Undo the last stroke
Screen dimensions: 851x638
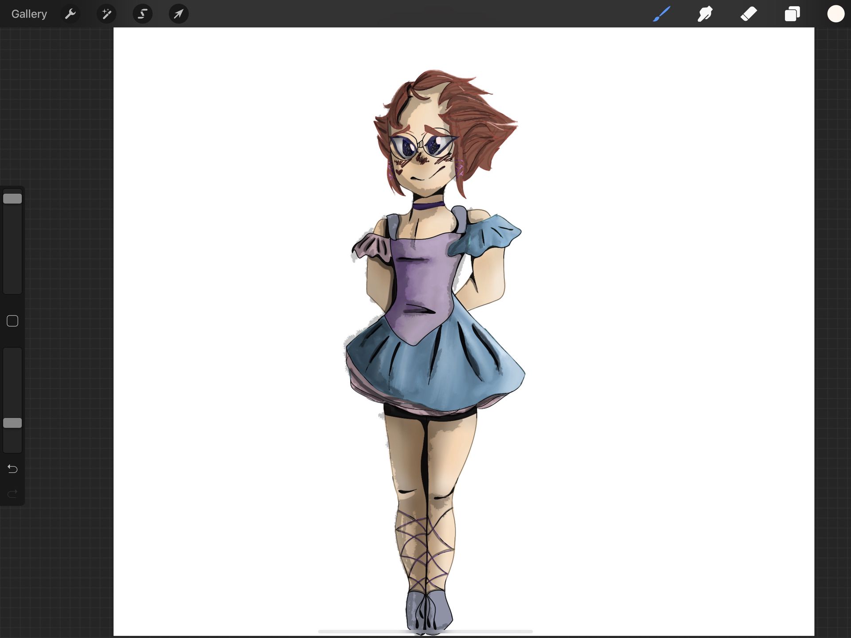click(12, 469)
